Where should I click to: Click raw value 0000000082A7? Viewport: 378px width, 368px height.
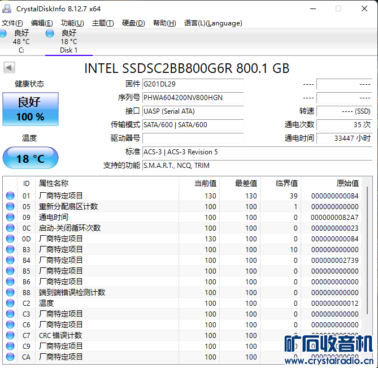(x=334, y=217)
